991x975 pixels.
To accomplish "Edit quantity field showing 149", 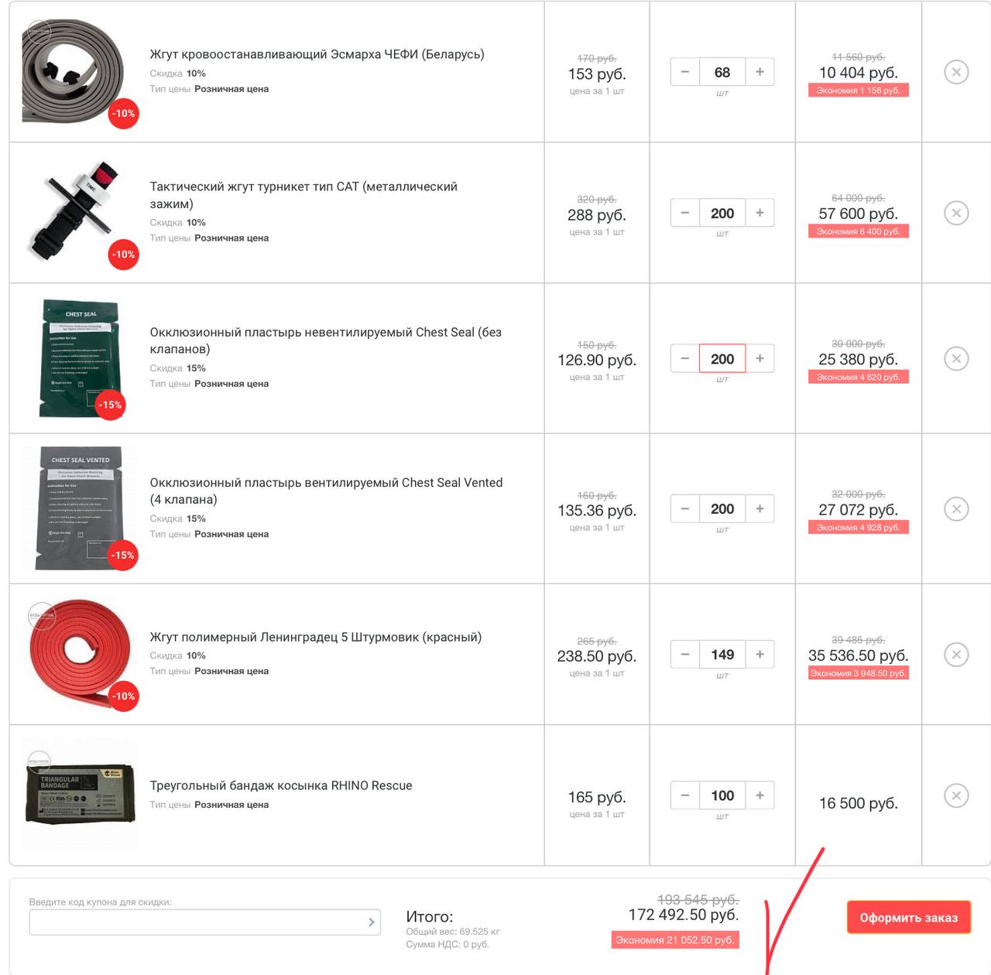I will (722, 655).
